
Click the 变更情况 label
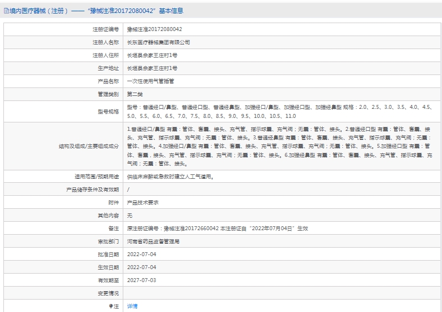[108, 293]
